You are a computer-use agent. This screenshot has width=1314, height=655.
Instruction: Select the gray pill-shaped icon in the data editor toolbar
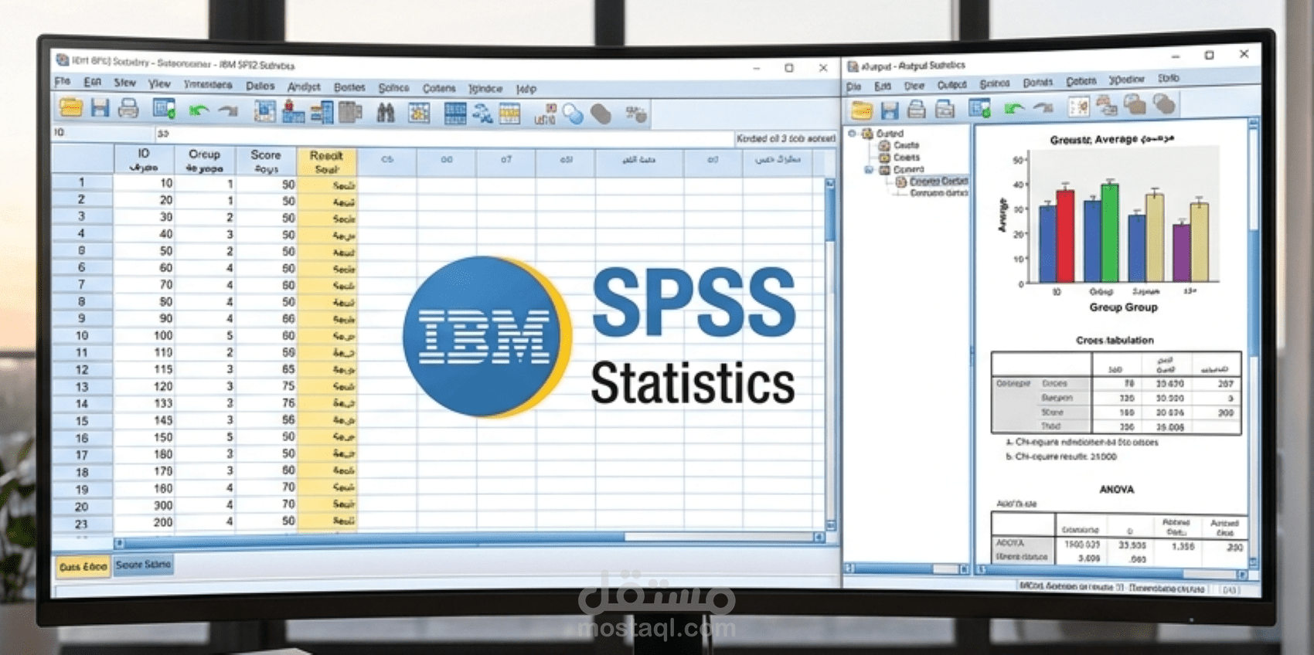601,115
